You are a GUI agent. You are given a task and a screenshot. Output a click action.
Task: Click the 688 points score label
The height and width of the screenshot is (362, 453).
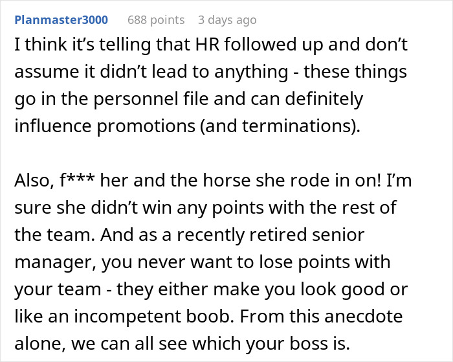[x=156, y=20]
